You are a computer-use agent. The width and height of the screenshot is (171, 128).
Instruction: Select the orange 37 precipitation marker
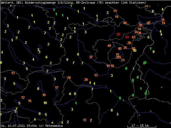(91, 57)
